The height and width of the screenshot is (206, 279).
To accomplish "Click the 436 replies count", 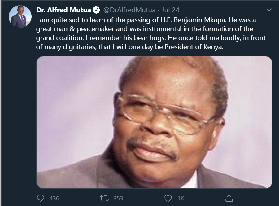I will pos(54,198).
